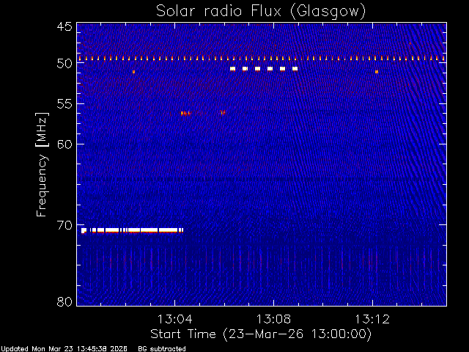Select the 'Frequency [MHz]' axis label
The image size is (469, 352).
[42, 164]
